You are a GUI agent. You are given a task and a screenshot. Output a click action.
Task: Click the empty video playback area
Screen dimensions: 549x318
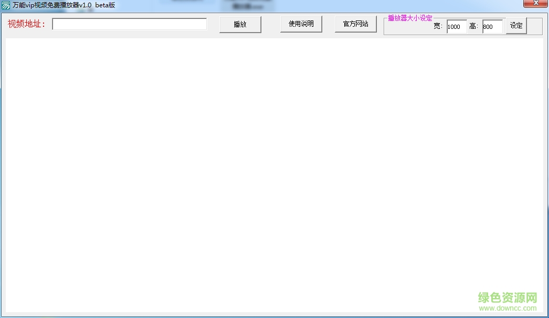(x=273, y=173)
